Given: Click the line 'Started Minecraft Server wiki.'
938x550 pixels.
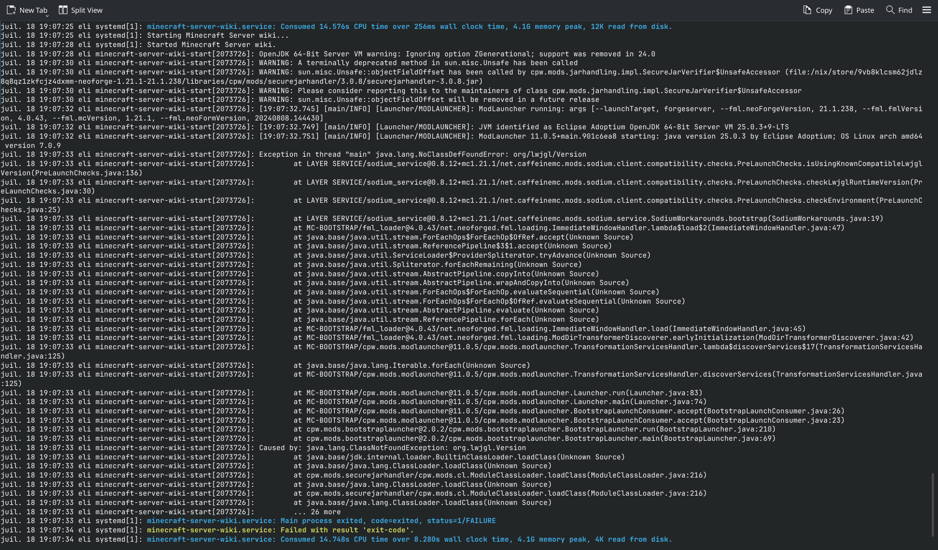Looking at the screenshot, I should coord(211,45).
